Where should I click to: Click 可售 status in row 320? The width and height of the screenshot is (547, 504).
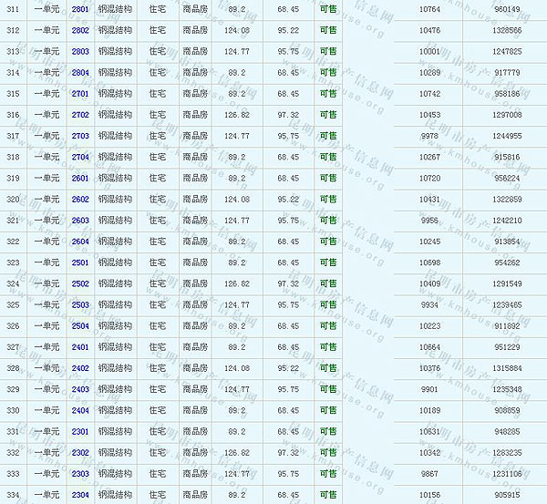328,199
